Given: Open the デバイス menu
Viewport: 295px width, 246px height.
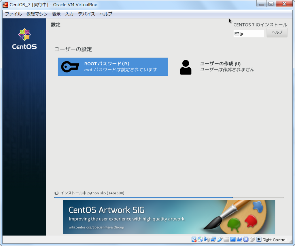Looking at the screenshot, I should click(x=86, y=14).
